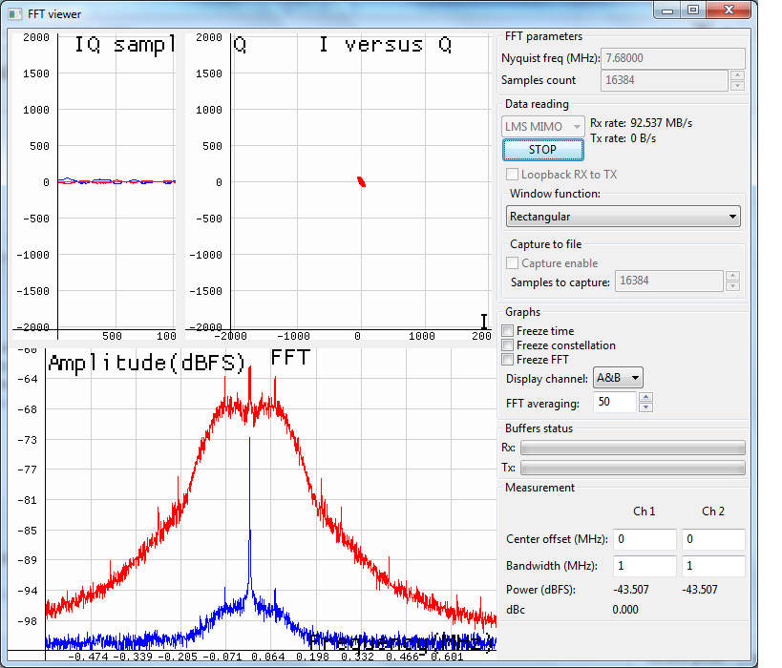This screenshot has width=782, height=668.
Task: Toggle the Freeze constellation checkbox
Action: point(509,345)
